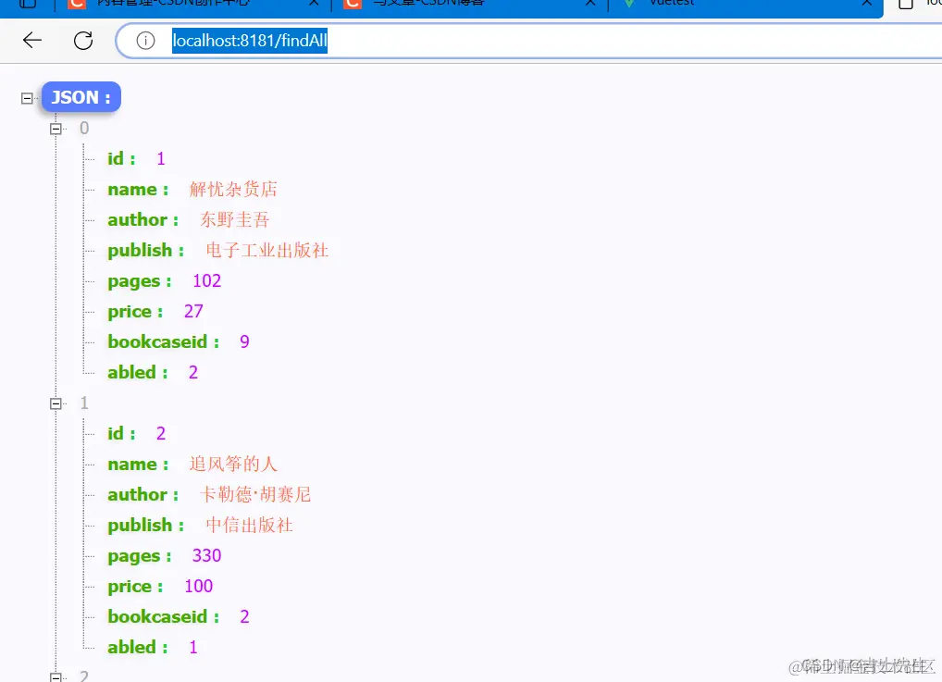Select the pages value 102
This screenshot has height=682, width=942.
click(x=206, y=280)
